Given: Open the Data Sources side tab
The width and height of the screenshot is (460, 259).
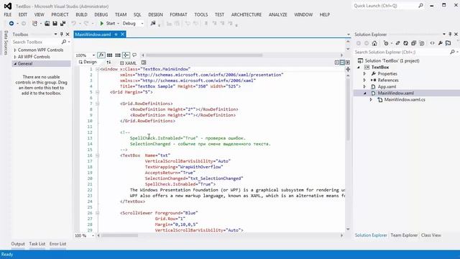Looking at the screenshot, I should point(6,42).
